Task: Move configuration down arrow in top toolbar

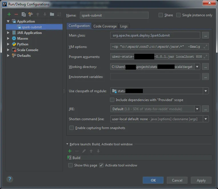Action: (x=45, y=14)
